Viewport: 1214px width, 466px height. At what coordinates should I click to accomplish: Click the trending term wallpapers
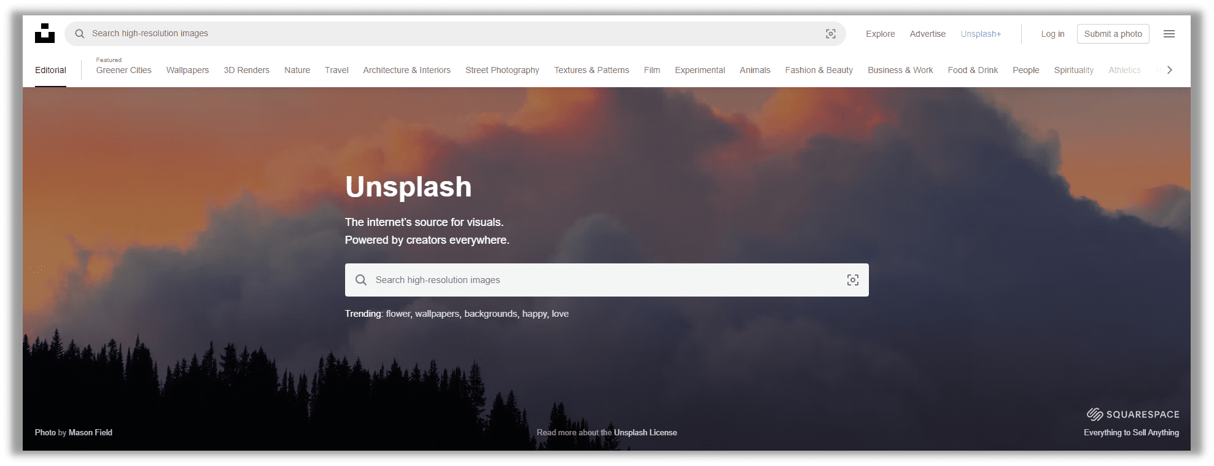click(437, 314)
